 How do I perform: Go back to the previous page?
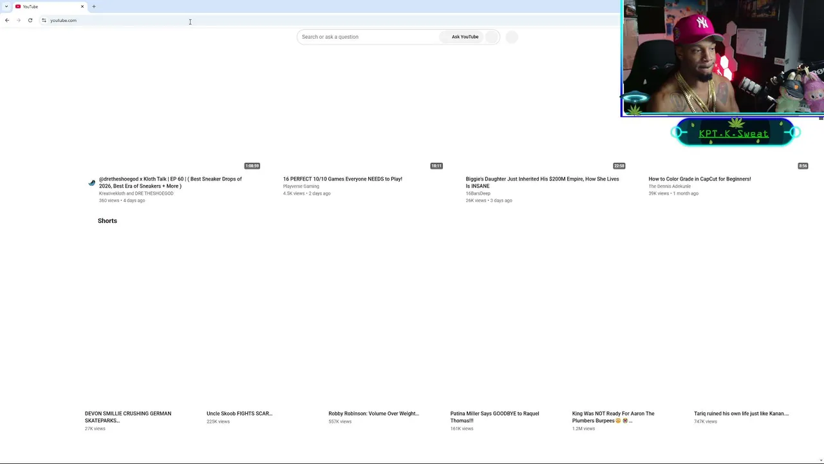pyautogui.click(x=7, y=21)
